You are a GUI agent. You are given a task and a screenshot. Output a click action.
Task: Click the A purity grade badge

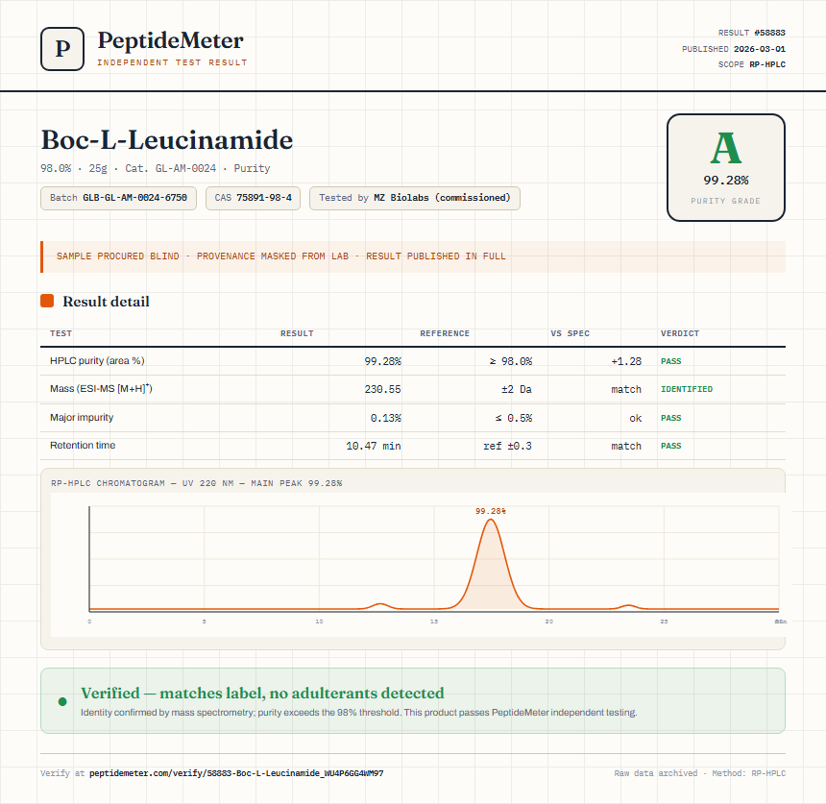pyautogui.click(x=726, y=167)
